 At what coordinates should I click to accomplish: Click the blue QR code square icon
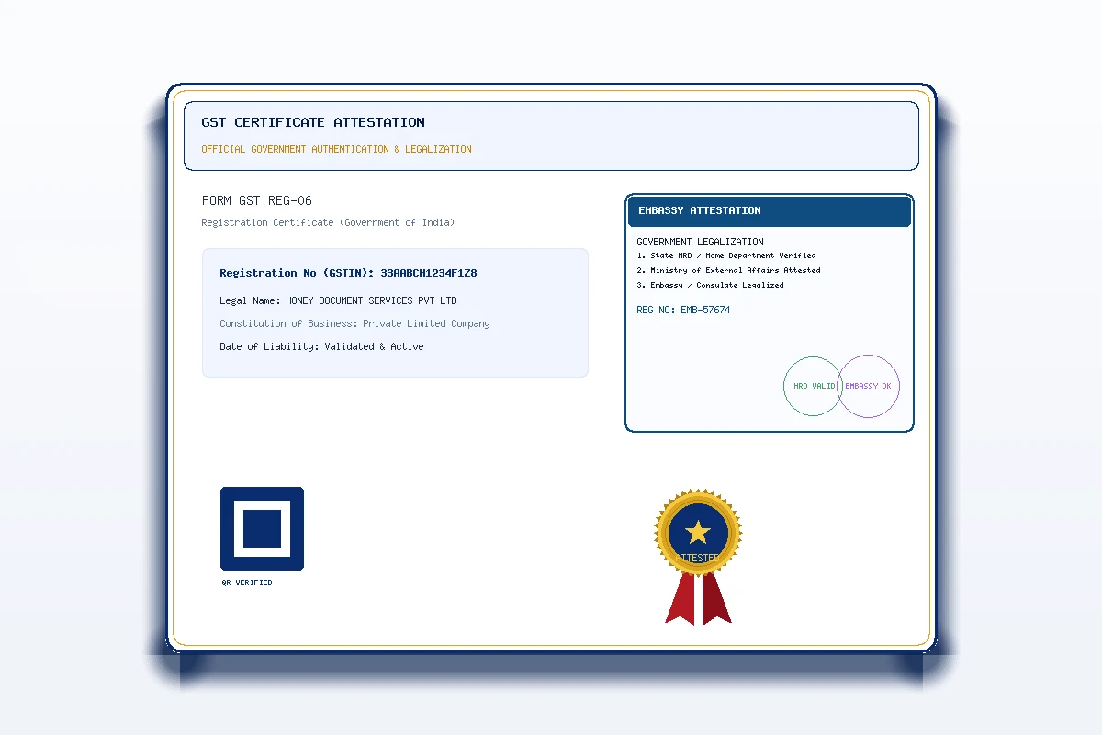coord(262,528)
